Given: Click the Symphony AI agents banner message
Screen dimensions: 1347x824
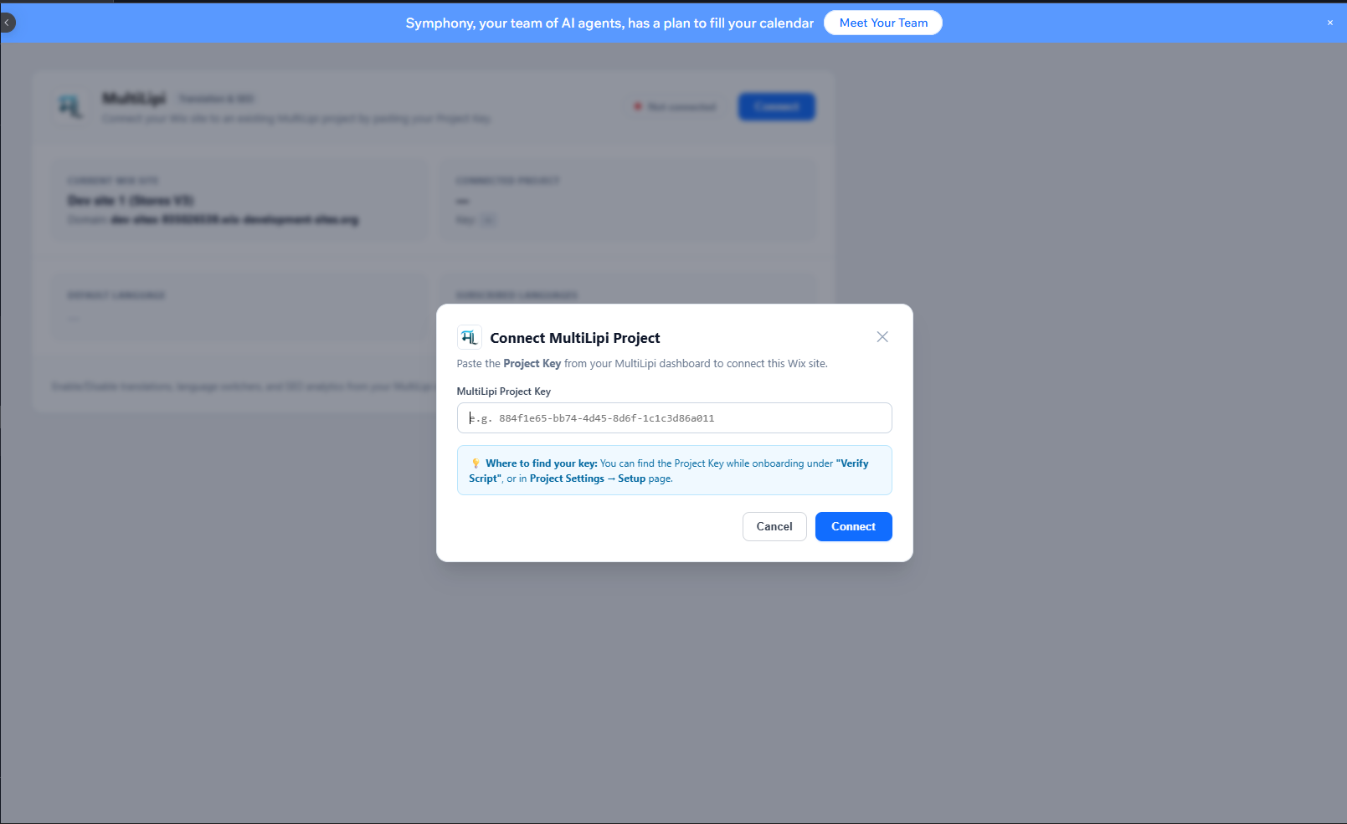Looking at the screenshot, I should point(609,23).
